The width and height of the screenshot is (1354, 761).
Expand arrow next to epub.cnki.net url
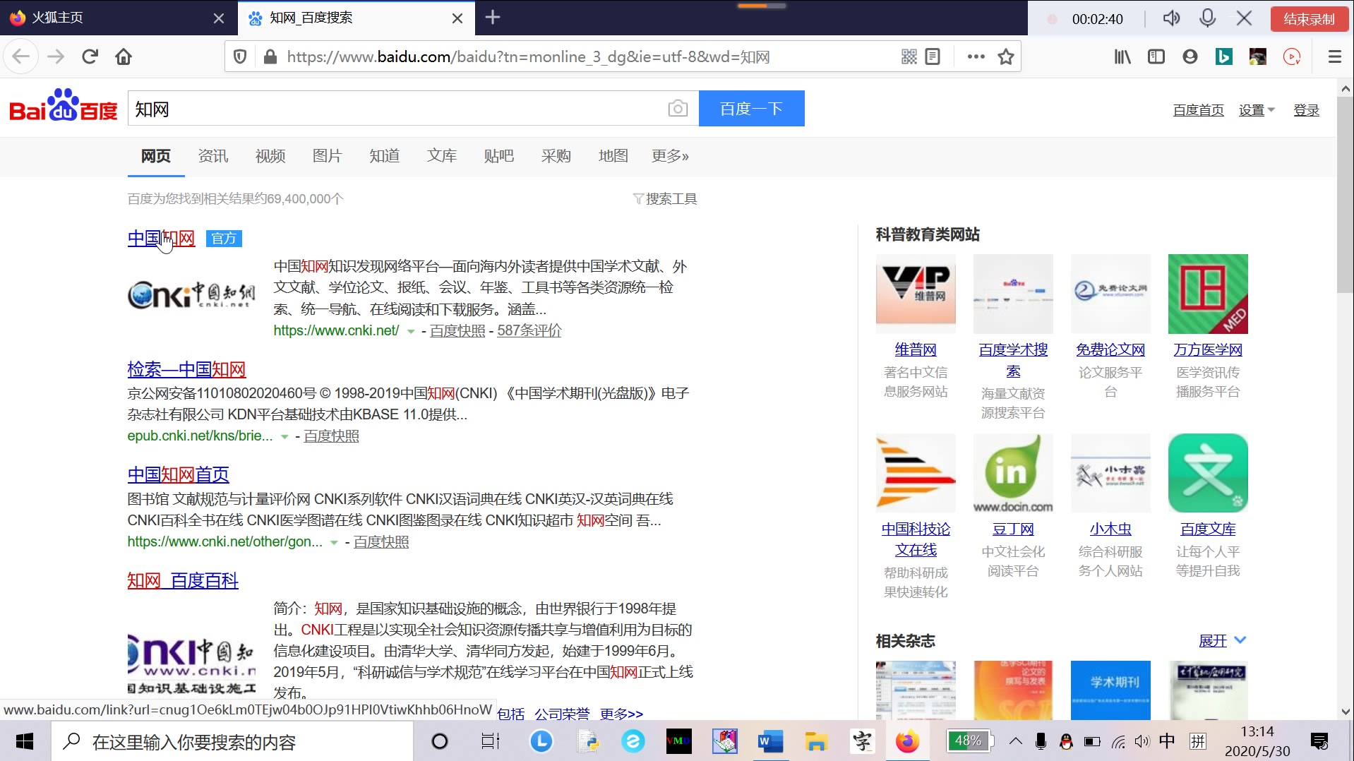(284, 437)
